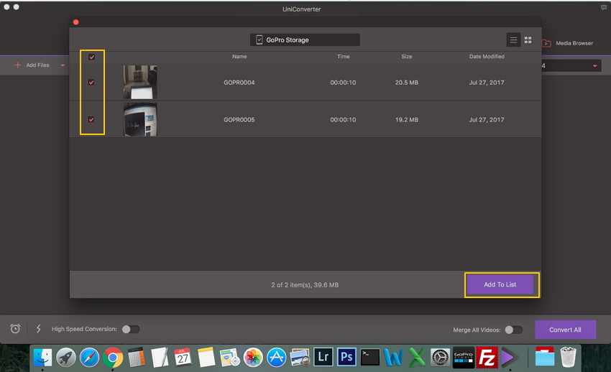
Task: Uncheck the GOPR0004 checkbox
Action: point(91,83)
